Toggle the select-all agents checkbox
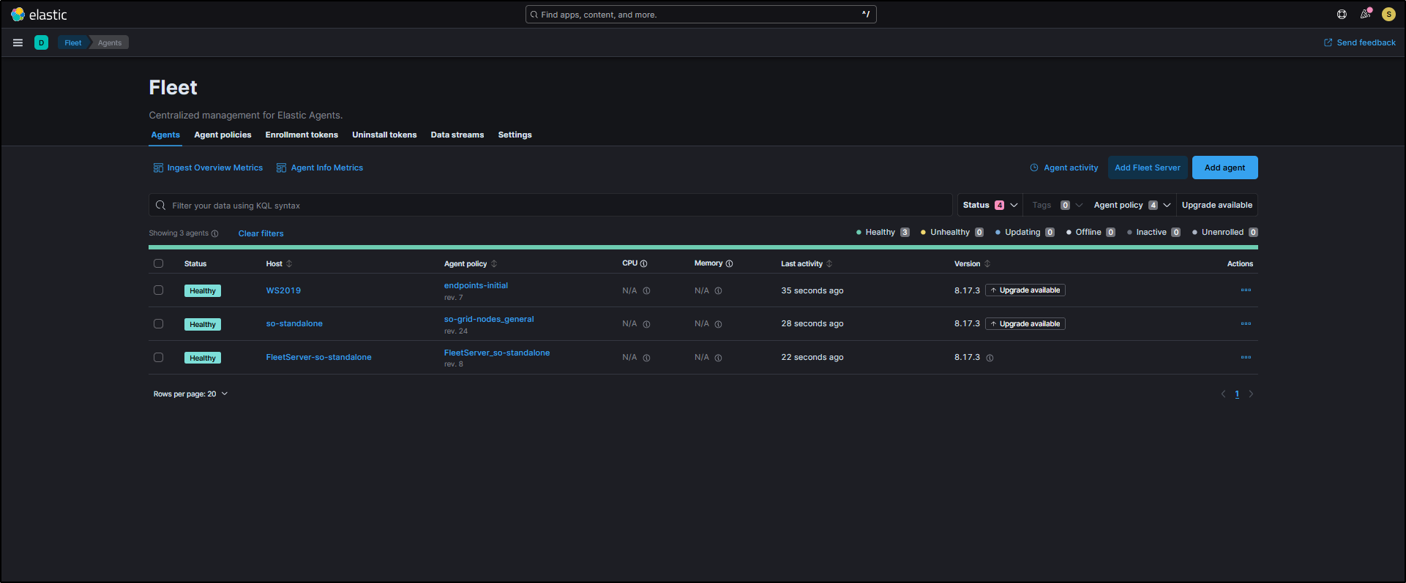The height and width of the screenshot is (583, 1406). pyautogui.click(x=158, y=264)
